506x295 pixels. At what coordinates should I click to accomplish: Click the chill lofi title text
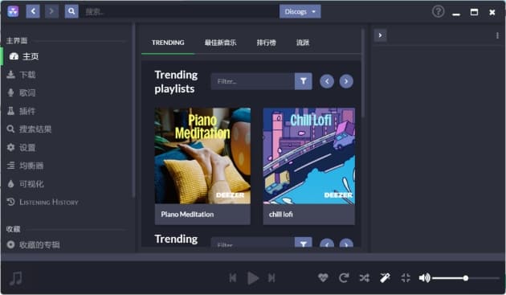pyautogui.click(x=281, y=215)
